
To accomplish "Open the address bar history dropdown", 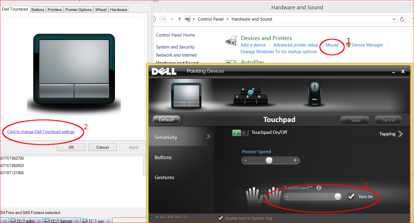I will click(x=394, y=19).
